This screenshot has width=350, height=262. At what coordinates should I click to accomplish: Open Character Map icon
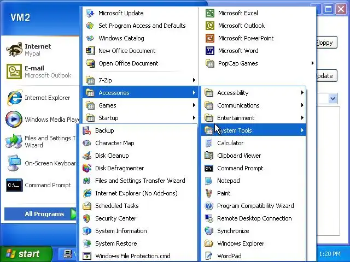point(86,143)
